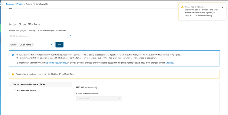Click the warning icon in the yellow banner
Screen dimensions: 228x115
click(x=13, y=74)
